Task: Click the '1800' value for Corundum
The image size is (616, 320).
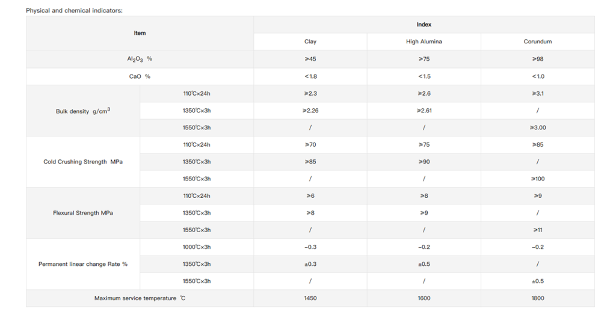Action: tap(537, 298)
